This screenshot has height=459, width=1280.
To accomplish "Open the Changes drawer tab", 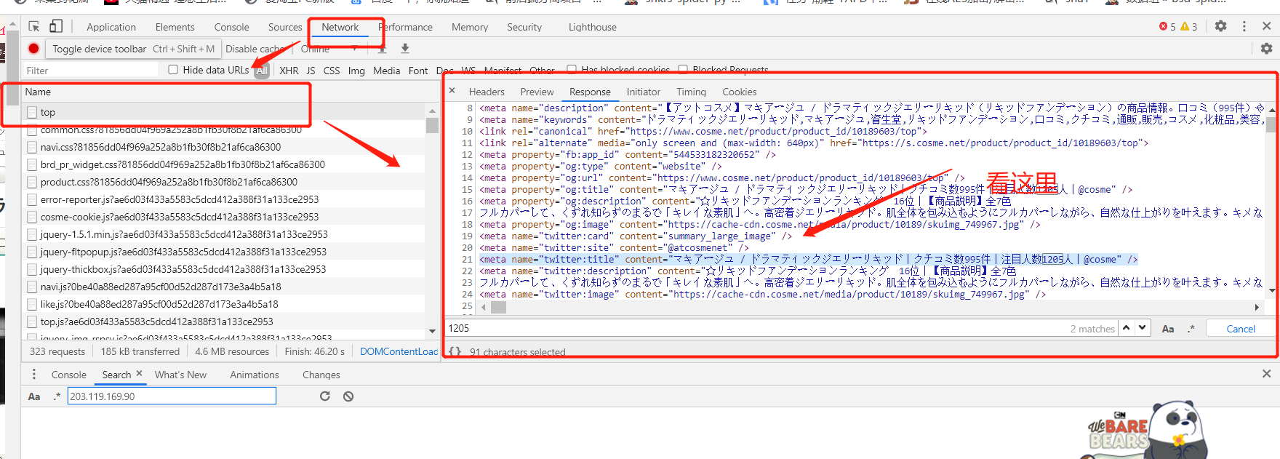I will (x=321, y=375).
